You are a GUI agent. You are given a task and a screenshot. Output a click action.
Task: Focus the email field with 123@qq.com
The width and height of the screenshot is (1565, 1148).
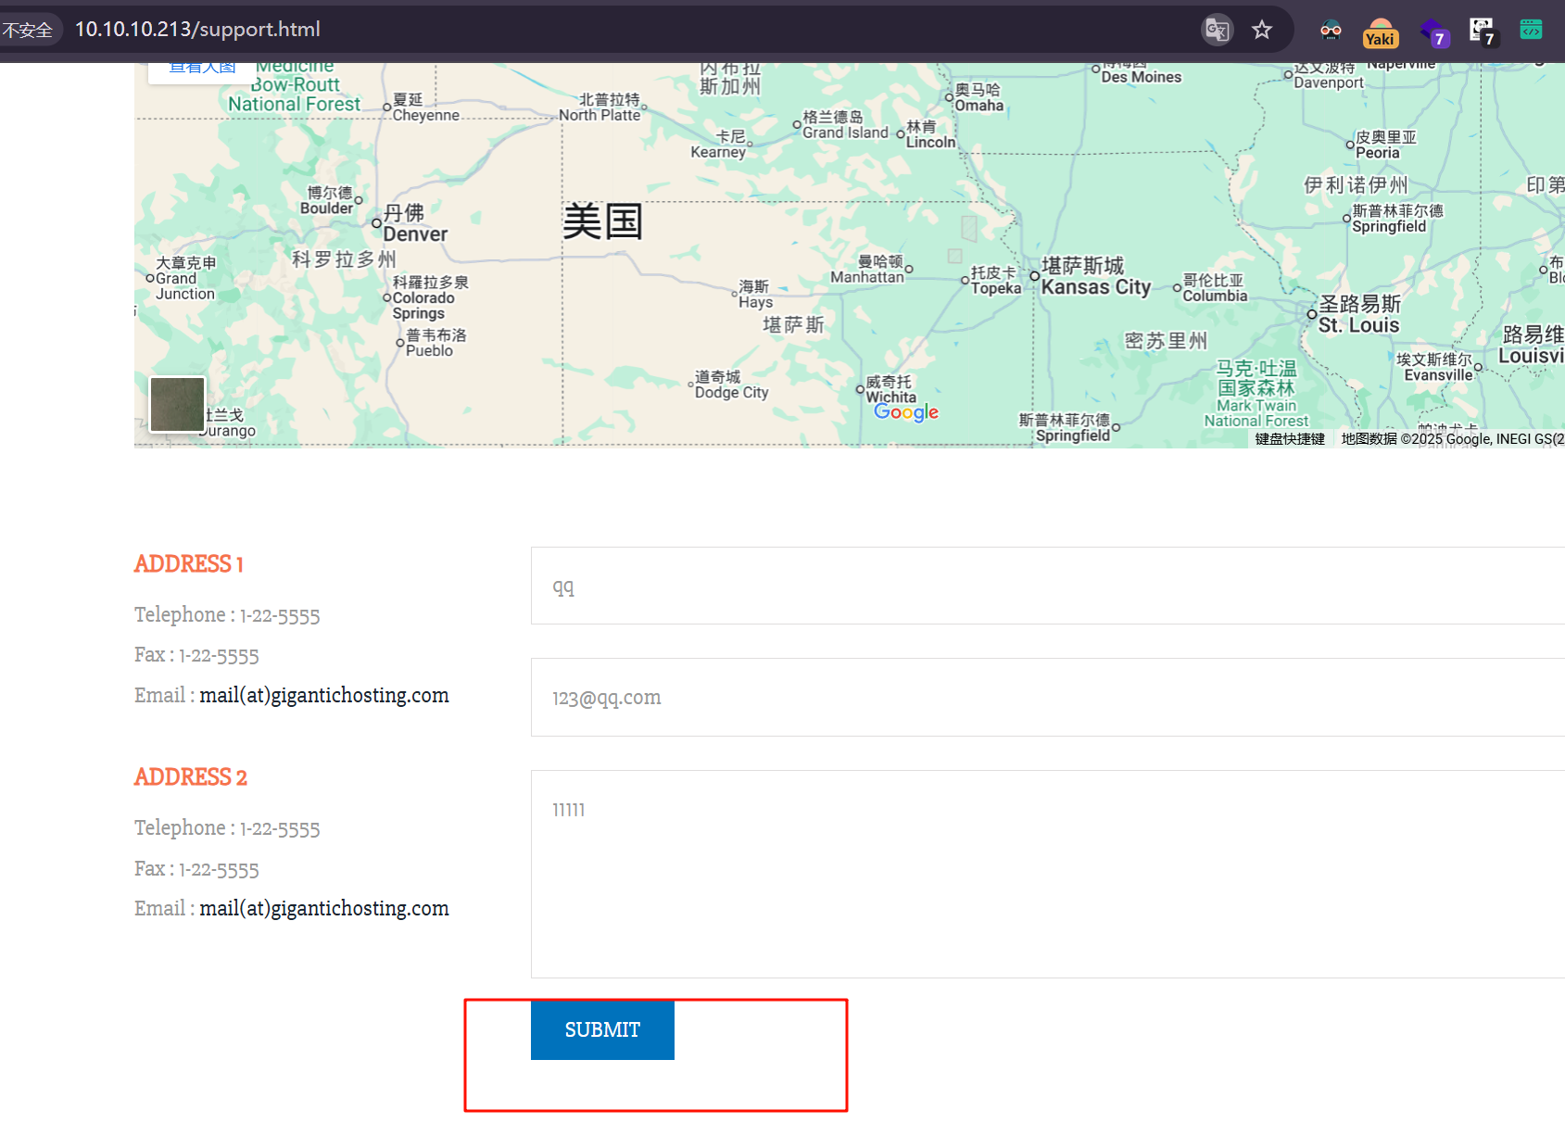(1047, 698)
